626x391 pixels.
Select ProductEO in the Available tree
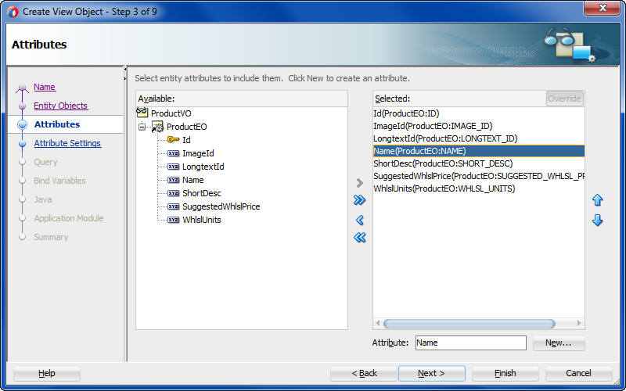click(x=186, y=127)
